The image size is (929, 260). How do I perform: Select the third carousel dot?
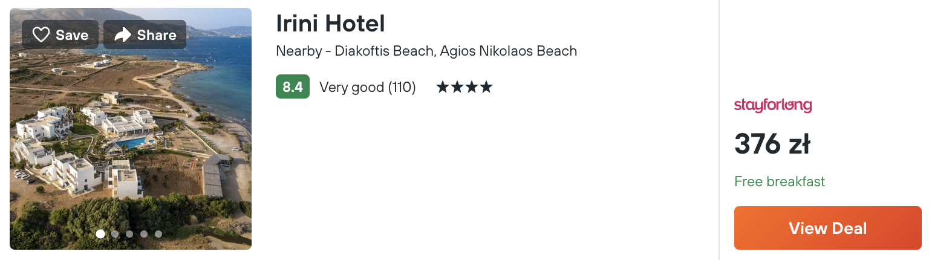tap(129, 234)
